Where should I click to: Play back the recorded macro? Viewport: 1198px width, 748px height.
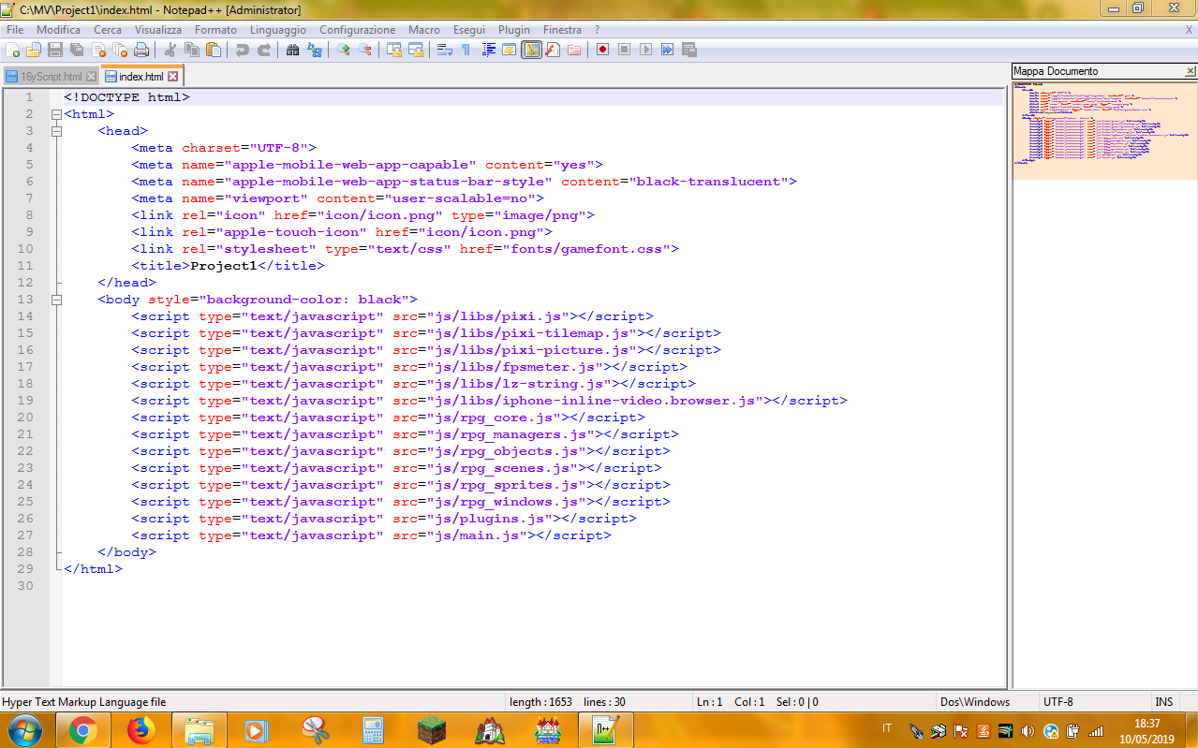[x=645, y=50]
